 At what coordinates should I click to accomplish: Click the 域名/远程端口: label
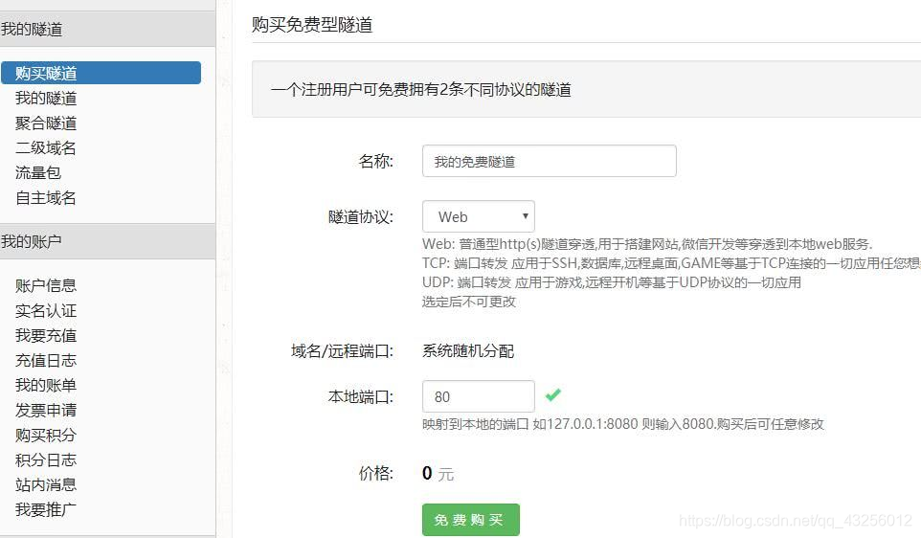click(x=343, y=351)
